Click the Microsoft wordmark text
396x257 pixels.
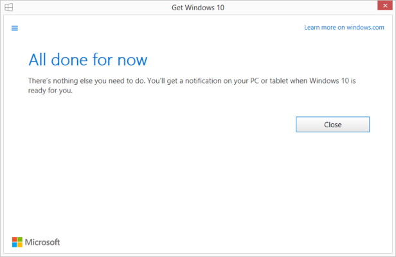pos(42,242)
